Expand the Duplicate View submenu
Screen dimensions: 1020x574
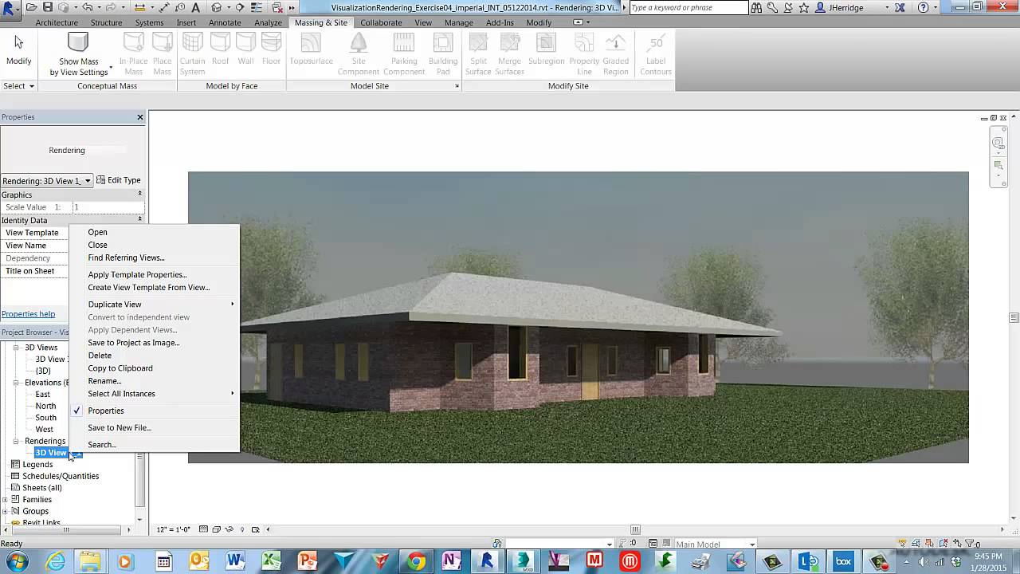click(155, 305)
